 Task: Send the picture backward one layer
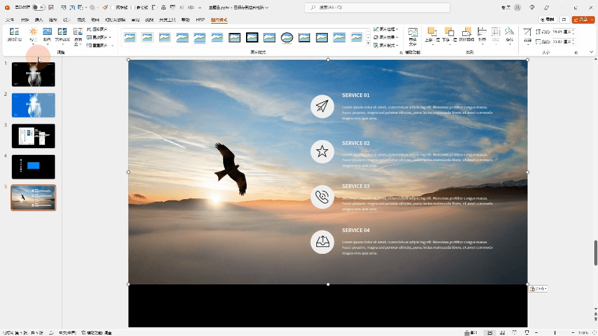coord(449,35)
